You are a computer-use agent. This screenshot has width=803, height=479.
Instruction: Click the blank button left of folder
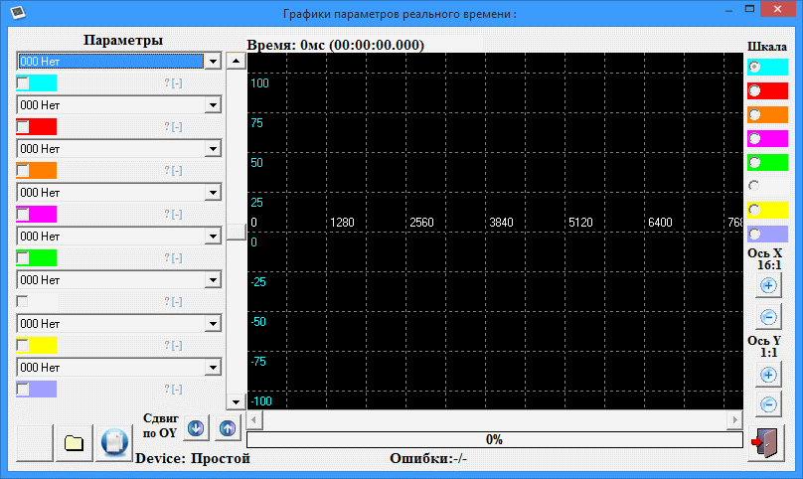click(32, 442)
